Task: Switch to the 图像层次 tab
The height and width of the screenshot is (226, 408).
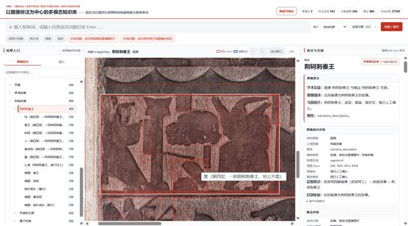Action: click(x=23, y=62)
